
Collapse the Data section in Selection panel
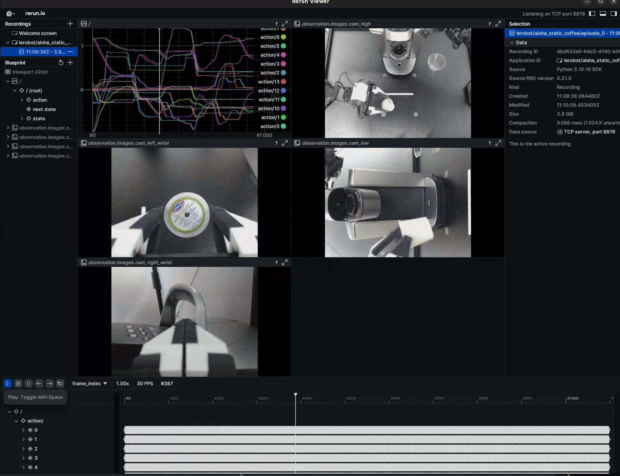click(x=512, y=42)
